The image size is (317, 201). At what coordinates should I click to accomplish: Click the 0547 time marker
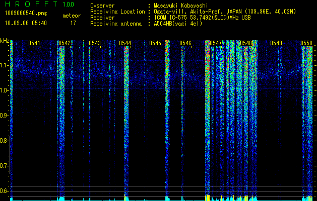click(216, 43)
